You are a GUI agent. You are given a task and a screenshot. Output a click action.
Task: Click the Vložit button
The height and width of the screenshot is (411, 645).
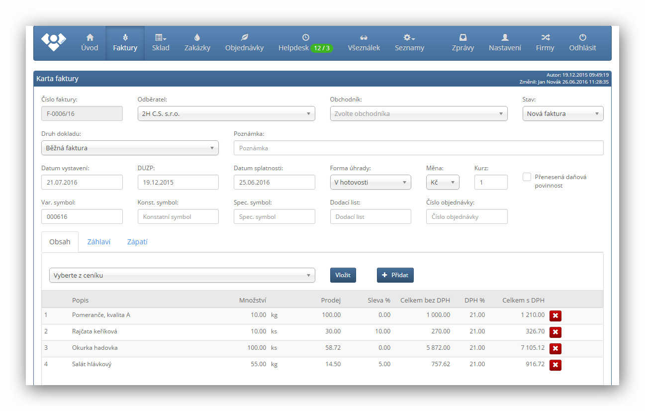click(343, 275)
